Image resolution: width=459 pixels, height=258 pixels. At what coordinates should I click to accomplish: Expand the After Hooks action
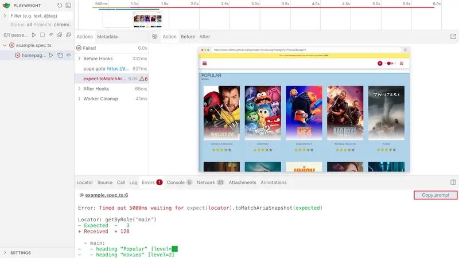[79, 89]
